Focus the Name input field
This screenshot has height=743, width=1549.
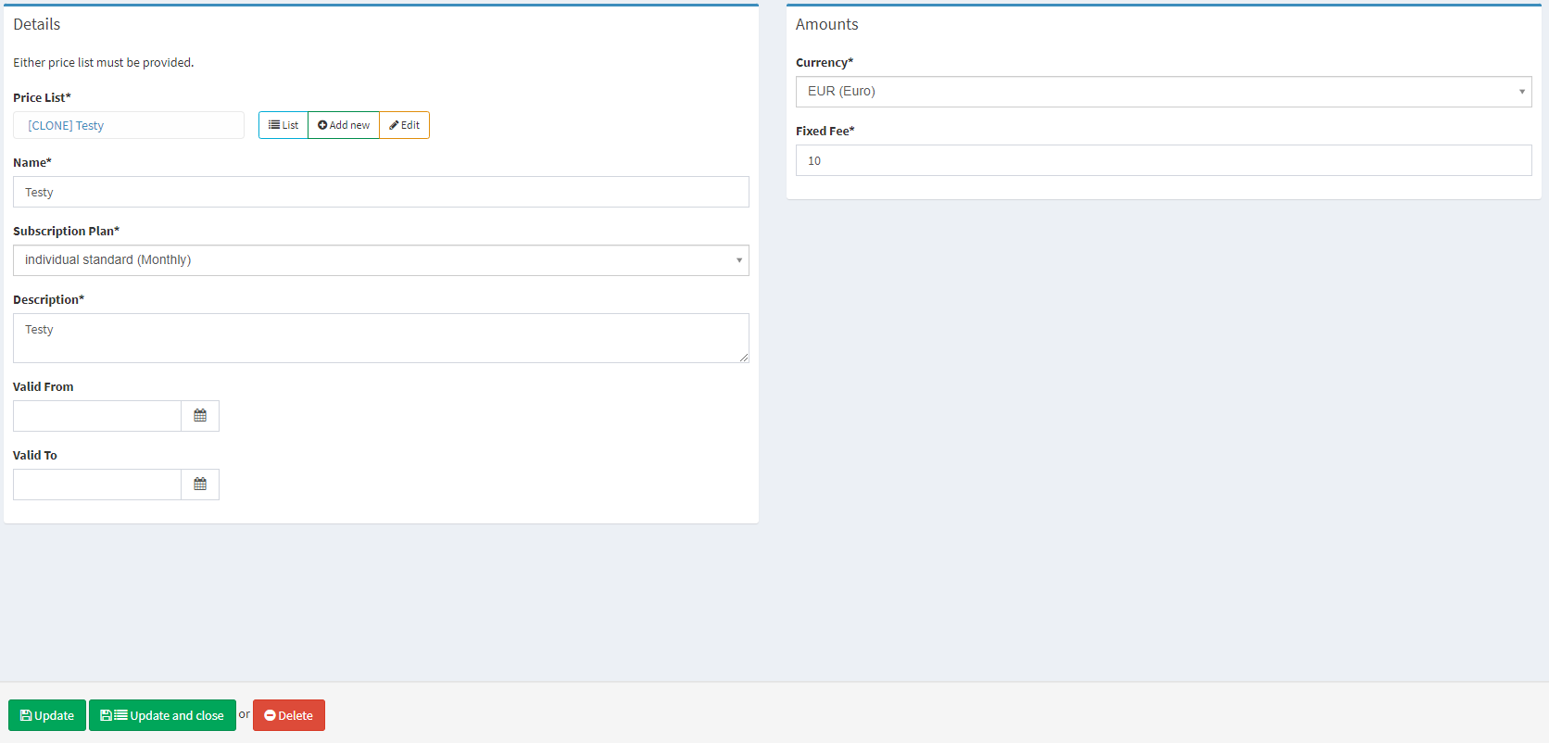point(381,192)
